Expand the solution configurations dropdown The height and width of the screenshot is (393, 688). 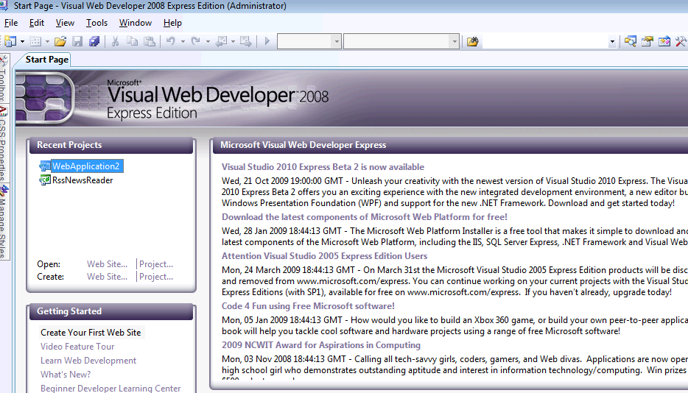[336, 42]
